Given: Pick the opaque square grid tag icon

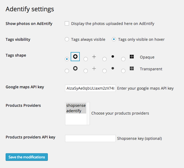Looking at the screenshot, I should 132,57.
